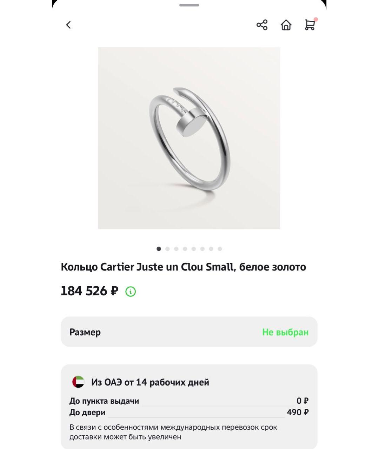Open the share icon in the top bar
The width and height of the screenshot is (379, 449).
262,25
